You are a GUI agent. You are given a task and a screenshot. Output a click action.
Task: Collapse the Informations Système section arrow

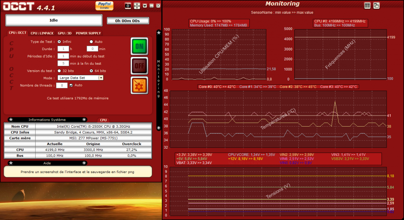(84, 119)
